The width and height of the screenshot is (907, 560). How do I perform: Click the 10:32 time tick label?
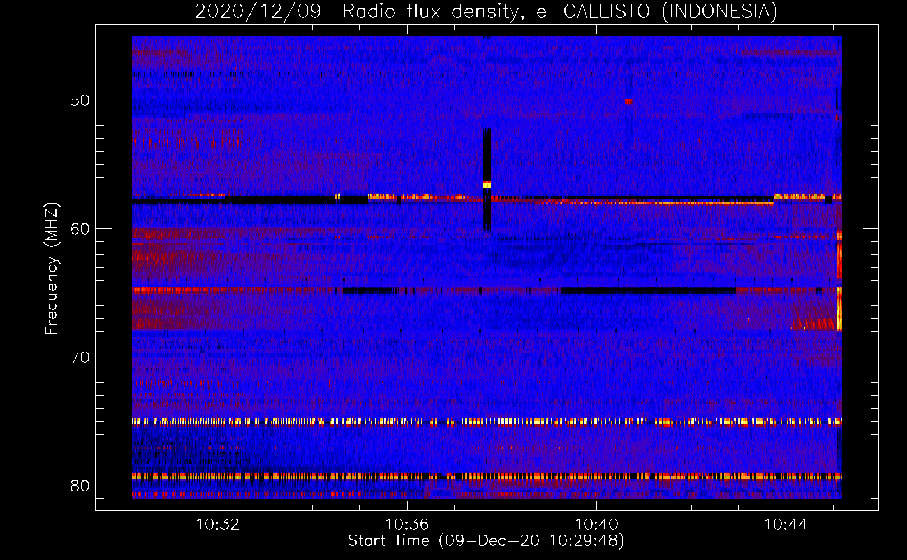coord(218,524)
